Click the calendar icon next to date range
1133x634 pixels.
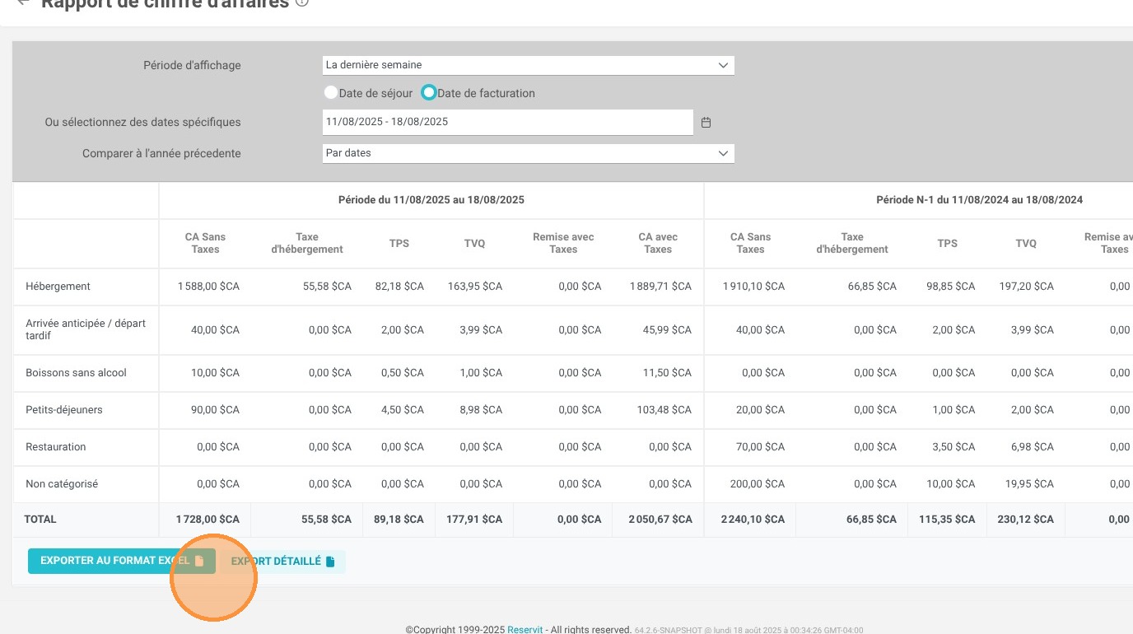point(706,123)
